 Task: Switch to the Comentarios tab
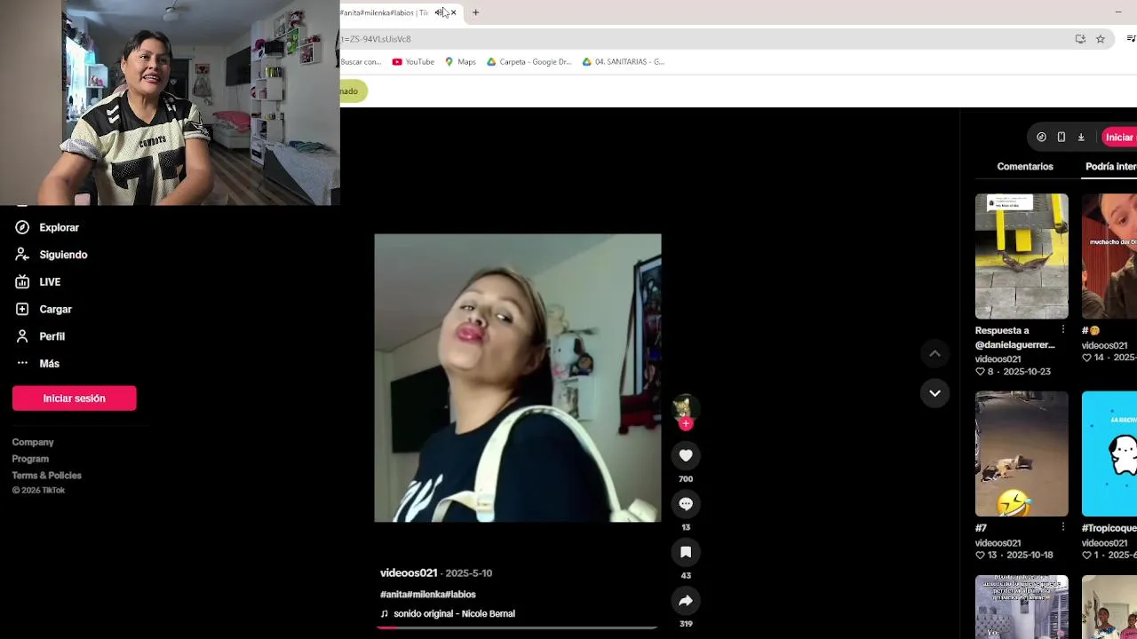(1025, 166)
